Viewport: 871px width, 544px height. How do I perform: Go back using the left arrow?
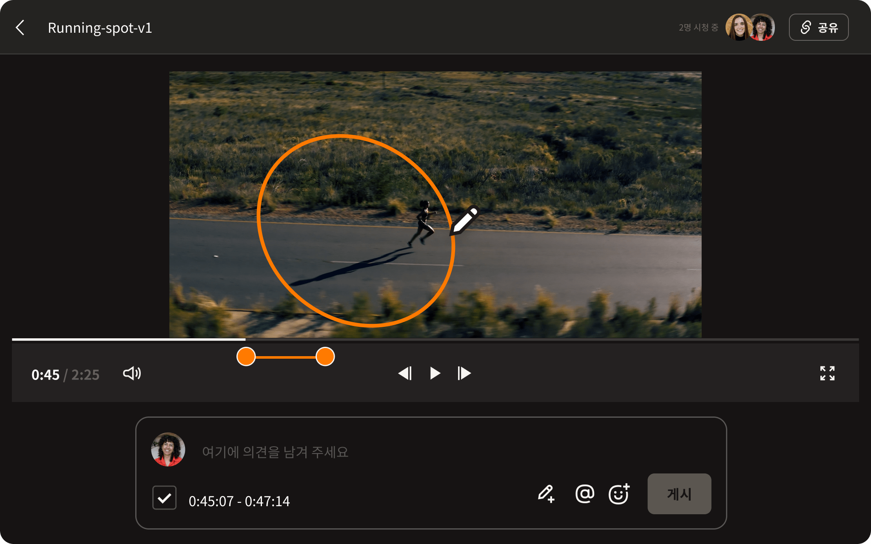click(20, 28)
